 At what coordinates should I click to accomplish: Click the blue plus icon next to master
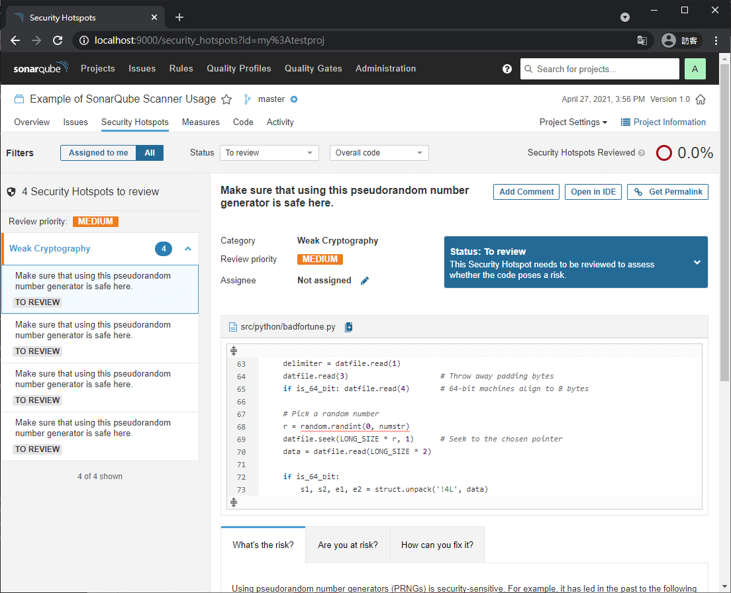[294, 99]
